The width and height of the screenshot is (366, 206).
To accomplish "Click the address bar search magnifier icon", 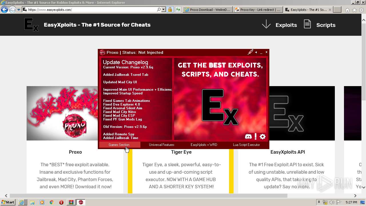I will [x=159, y=9].
